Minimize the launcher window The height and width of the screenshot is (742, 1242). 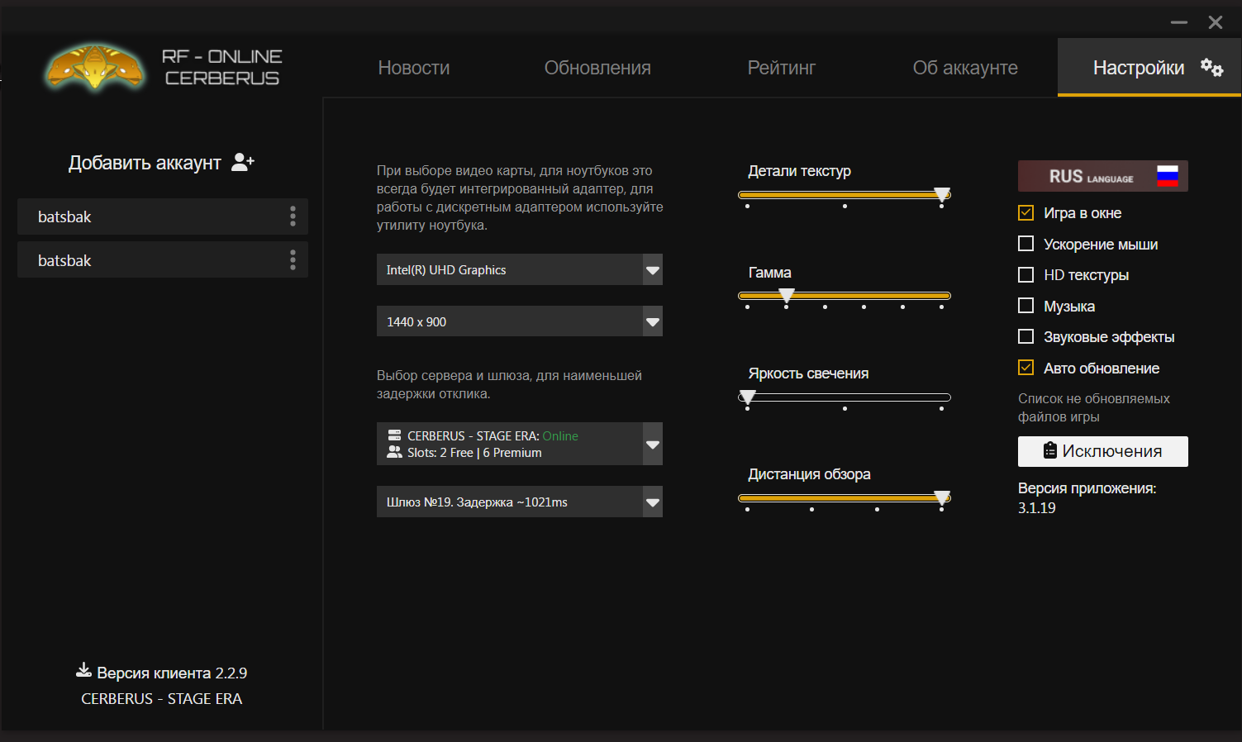click(1178, 22)
